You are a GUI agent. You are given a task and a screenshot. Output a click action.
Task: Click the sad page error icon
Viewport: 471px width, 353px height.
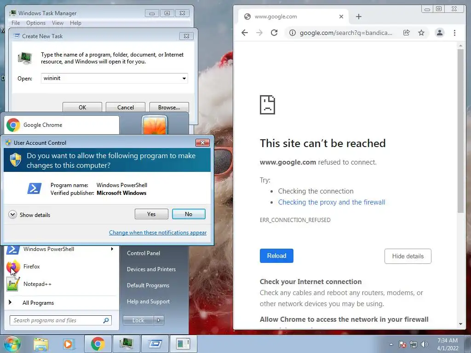click(267, 105)
